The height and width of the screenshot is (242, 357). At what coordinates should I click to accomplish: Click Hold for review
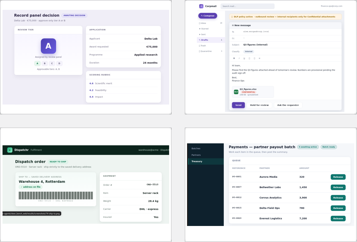(259, 105)
